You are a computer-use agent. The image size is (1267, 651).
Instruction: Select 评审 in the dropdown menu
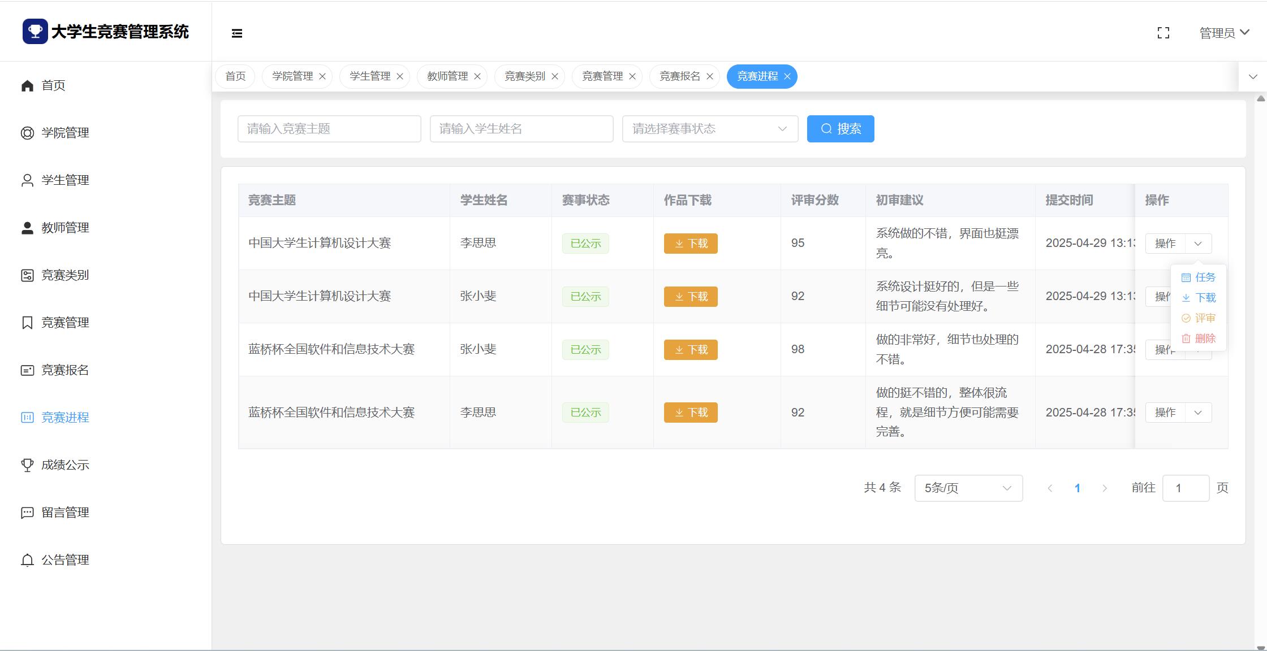1199,318
